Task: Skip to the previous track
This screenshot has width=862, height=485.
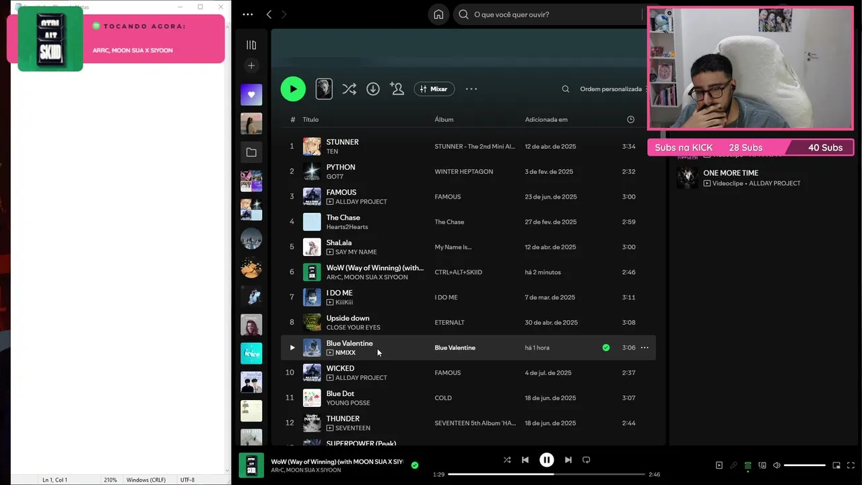Action: click(525, 460)
